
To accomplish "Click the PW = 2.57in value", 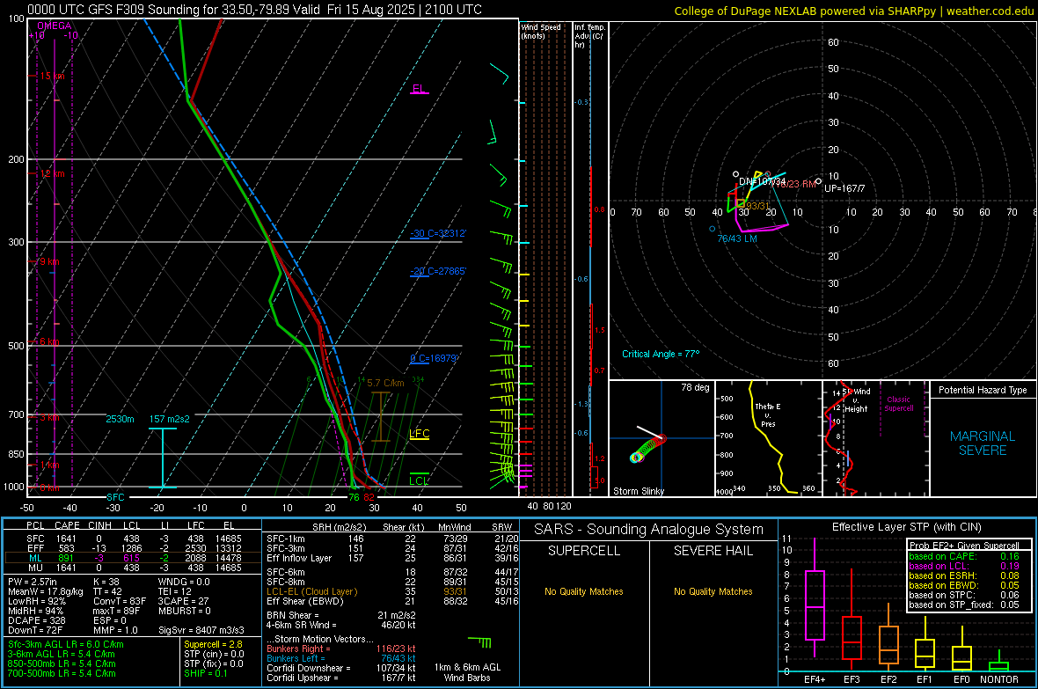I will 33,582.
